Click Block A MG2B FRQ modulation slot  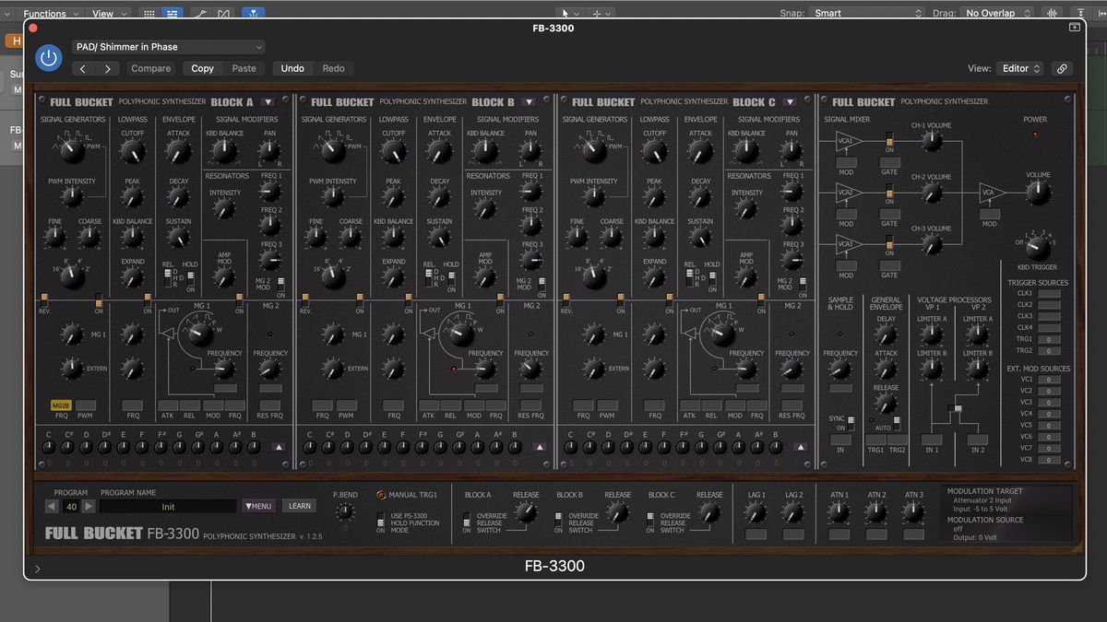(x=61, y=405)
